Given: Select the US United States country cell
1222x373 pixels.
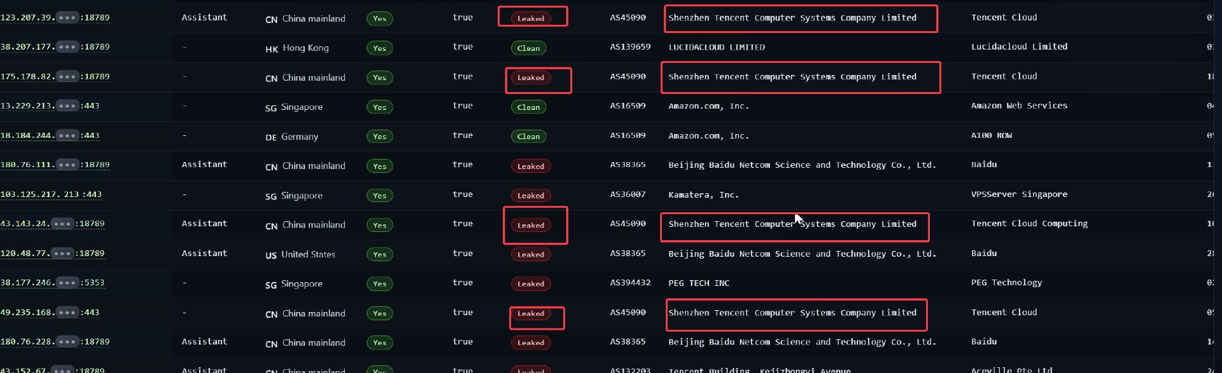Looking at the screenshot, I should click(x=300, y=255).
